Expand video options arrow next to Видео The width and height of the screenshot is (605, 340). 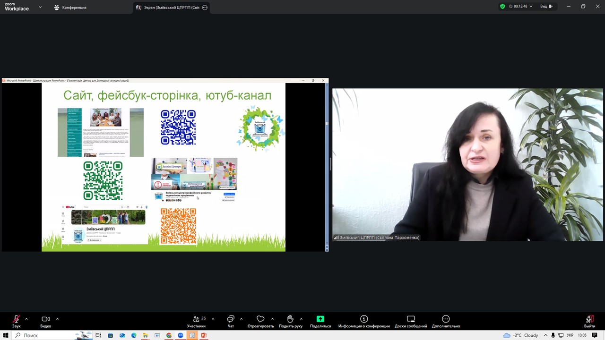[57, 319]
